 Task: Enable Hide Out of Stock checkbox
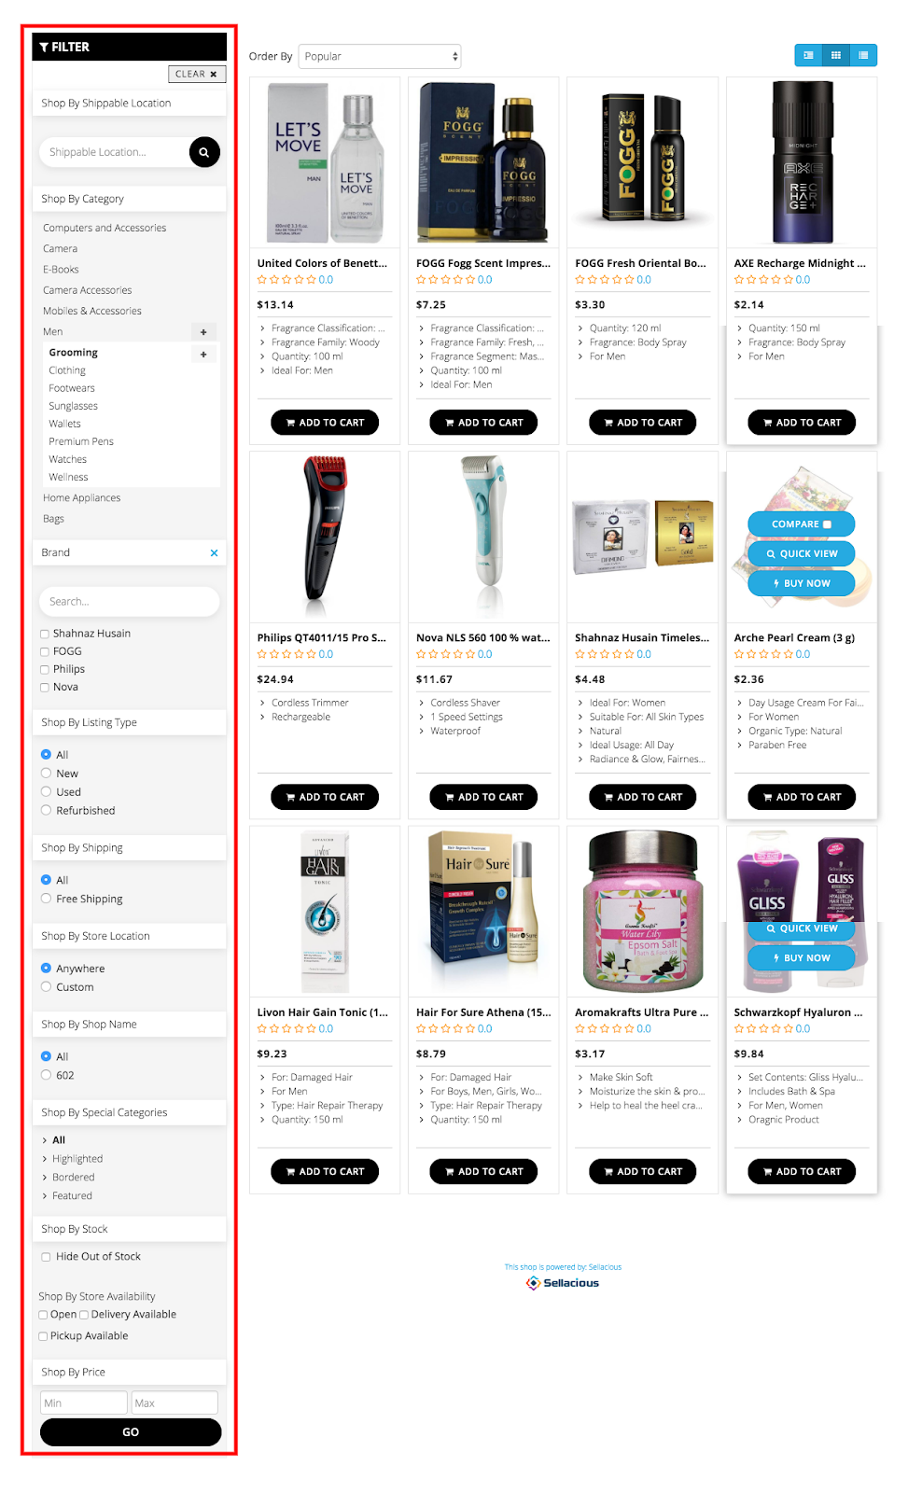[46, 1257]
